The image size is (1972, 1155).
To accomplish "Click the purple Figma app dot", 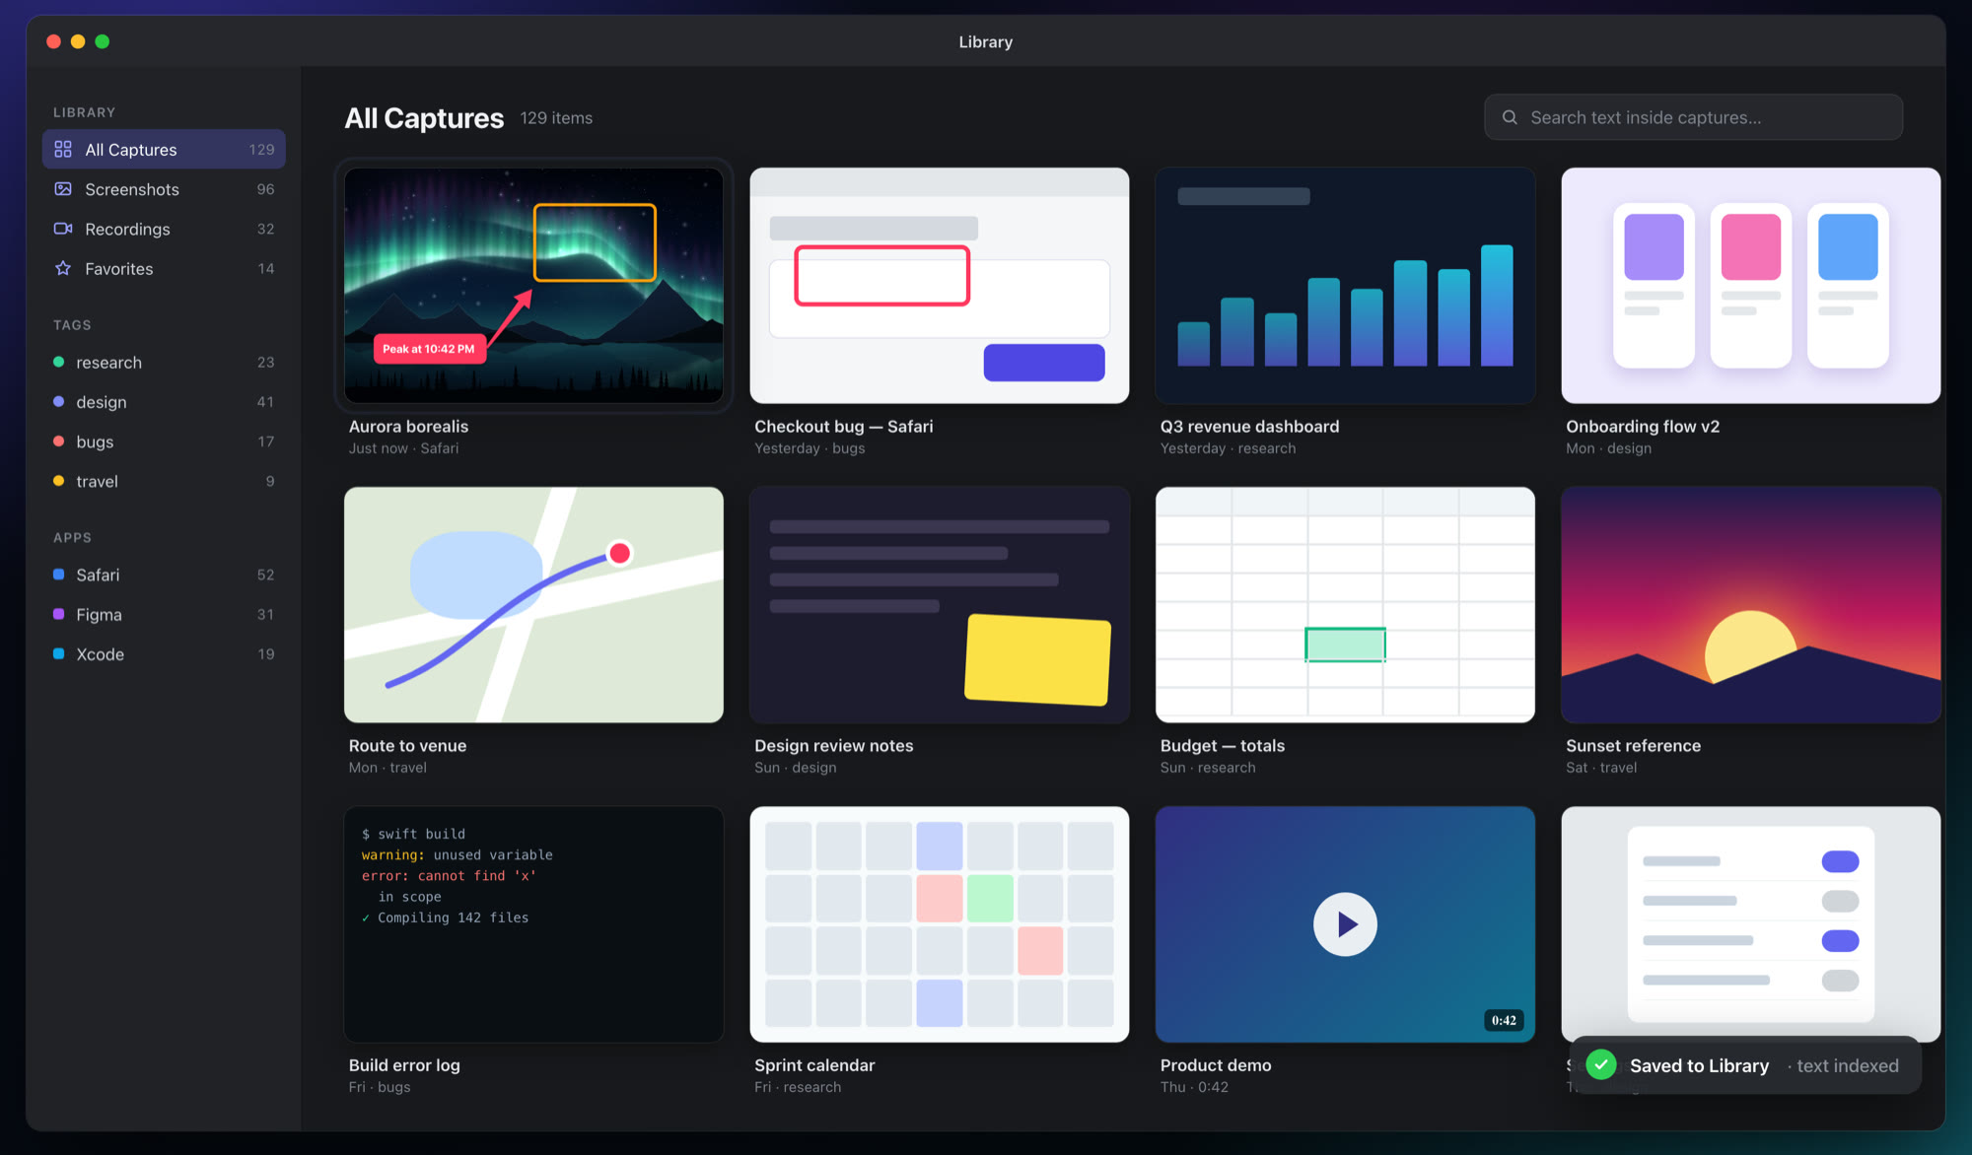I will [x=58, y=614].
